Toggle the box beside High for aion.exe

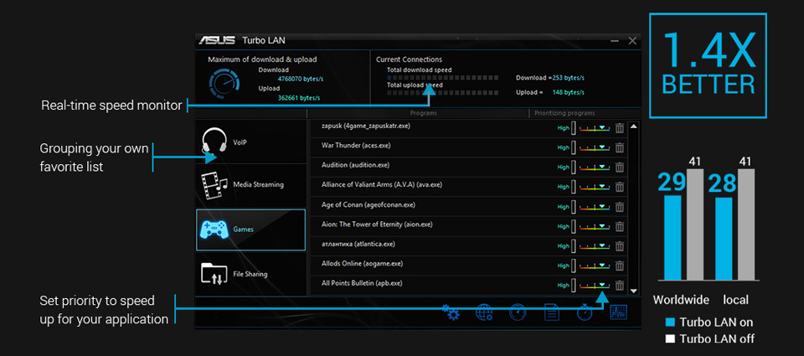[574, 226]
